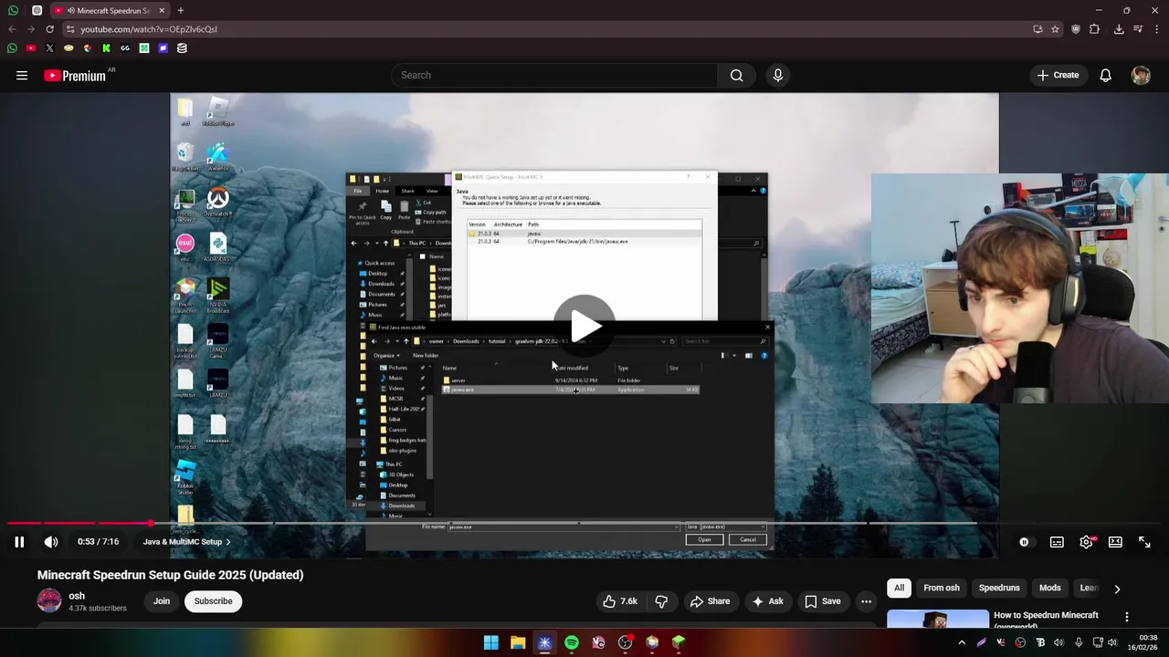Viewport: 1169px width, 657px height.
Task: Share the video
Action: (710, 601)
